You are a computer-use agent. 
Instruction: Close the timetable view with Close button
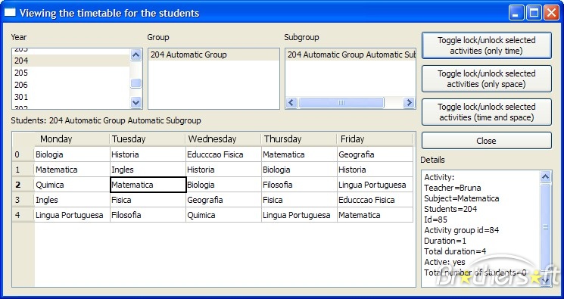(x=486, y=141)
